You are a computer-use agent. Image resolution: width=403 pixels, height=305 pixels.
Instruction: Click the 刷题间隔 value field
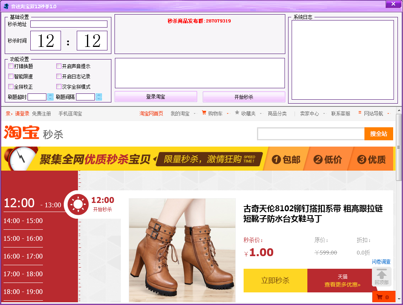point(85,97)
